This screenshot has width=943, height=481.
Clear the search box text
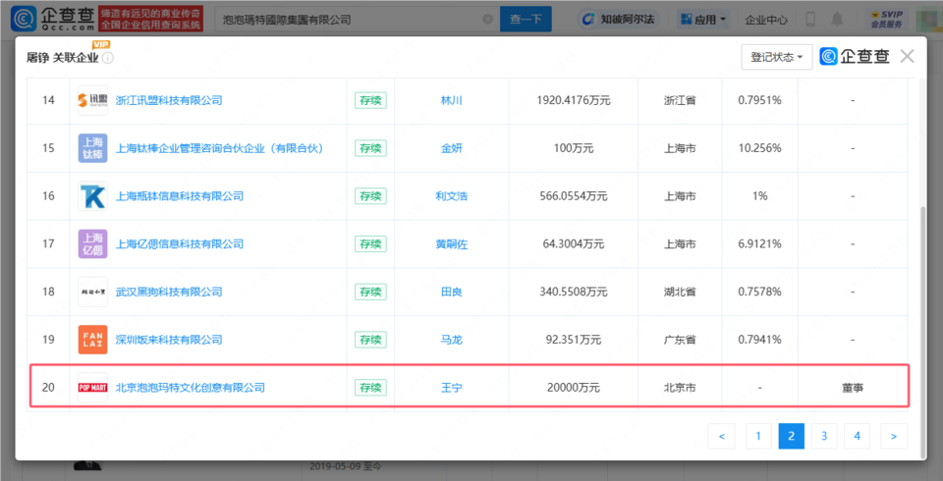point(488,20)
